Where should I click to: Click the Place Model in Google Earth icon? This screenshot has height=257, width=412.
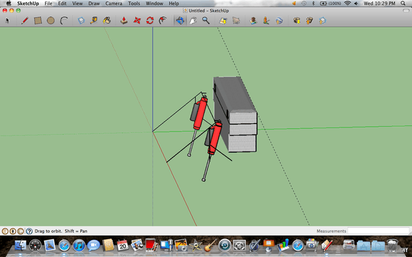(279, 21)
